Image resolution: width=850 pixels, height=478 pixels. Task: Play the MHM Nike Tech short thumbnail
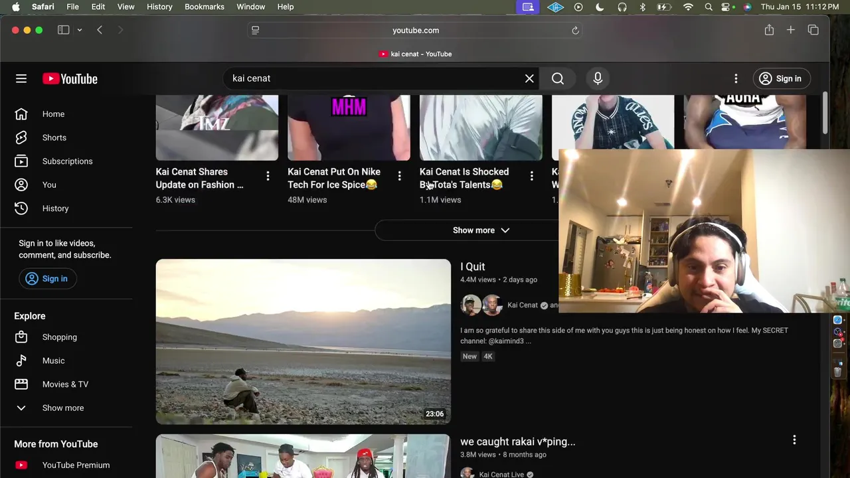tap(349, 127)
